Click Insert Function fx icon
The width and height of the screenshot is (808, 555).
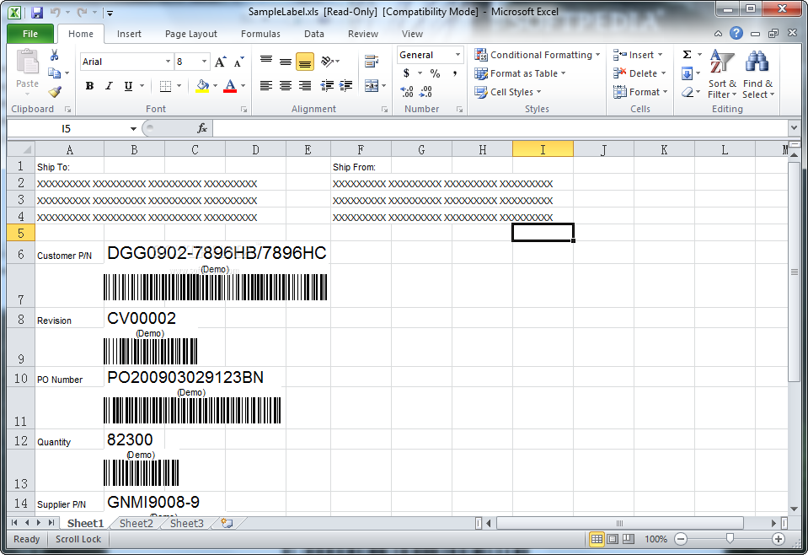point(202,128)
